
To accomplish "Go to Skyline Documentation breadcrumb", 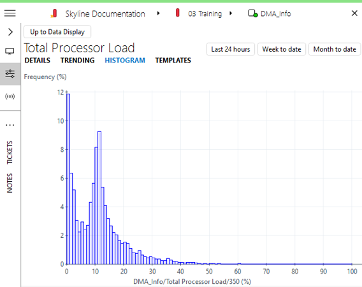I will click(x=105, y=14).
